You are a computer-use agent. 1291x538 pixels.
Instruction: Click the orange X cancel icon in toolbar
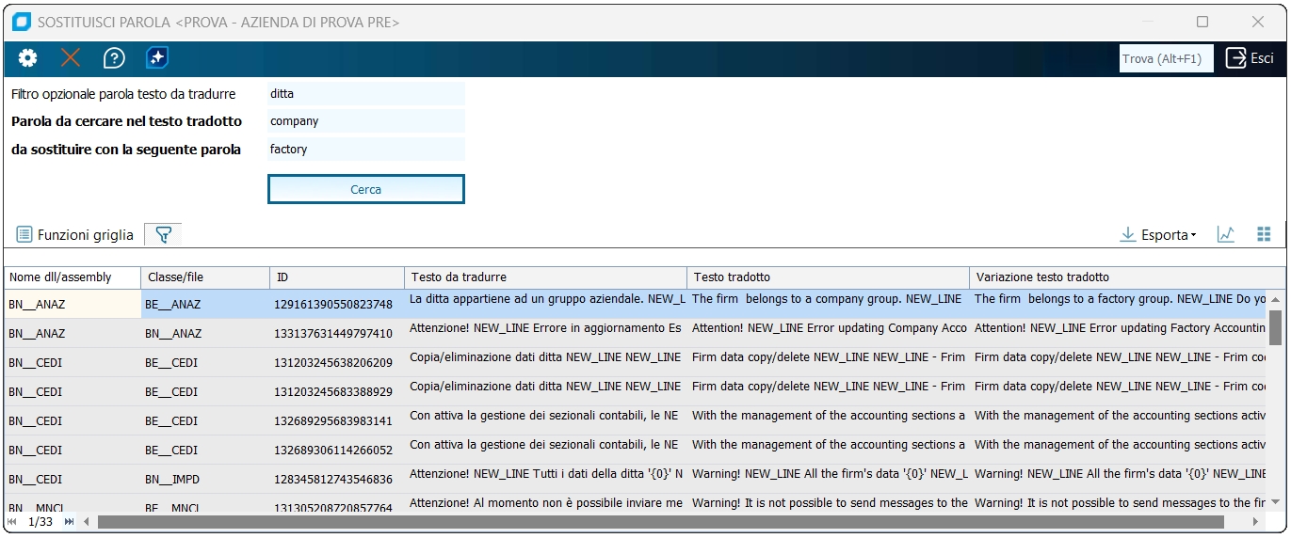tap(71, 58)
